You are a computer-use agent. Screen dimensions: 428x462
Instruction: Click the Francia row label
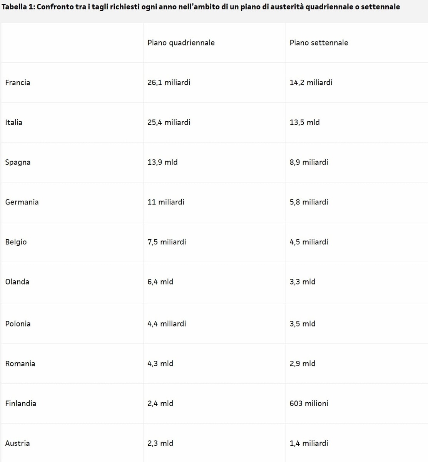tap(18, 82)
